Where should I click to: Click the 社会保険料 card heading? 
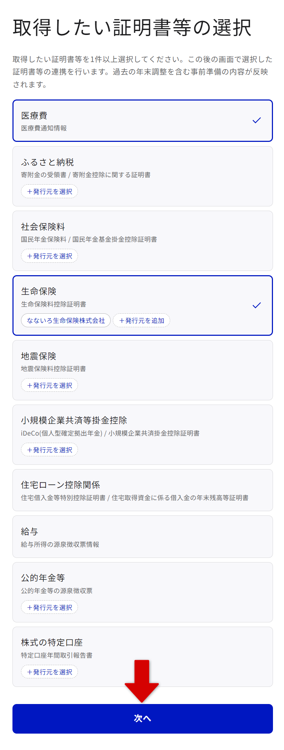coord(43,227)
